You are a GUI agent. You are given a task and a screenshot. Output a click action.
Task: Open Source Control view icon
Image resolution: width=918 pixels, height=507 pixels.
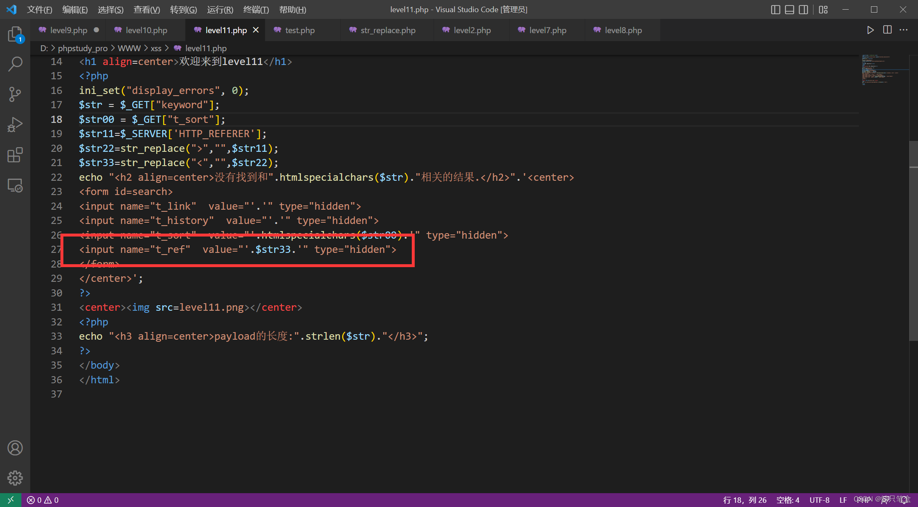15,94
